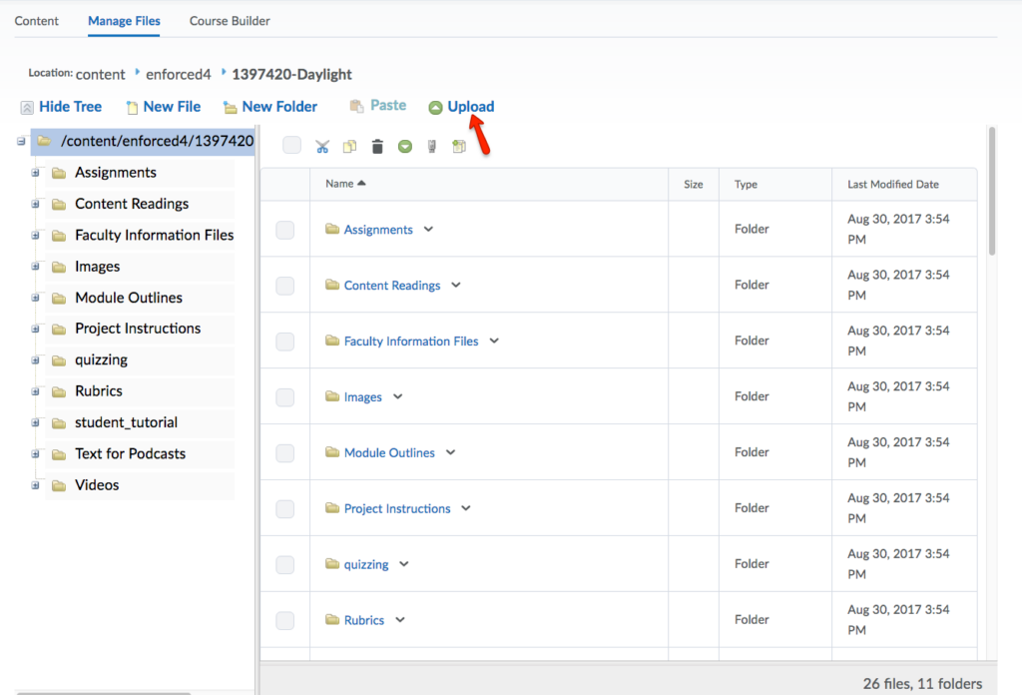Open the Faculty Information Files folder link
Viewport: 1022px width, 695px height.
tap(410, 342)
